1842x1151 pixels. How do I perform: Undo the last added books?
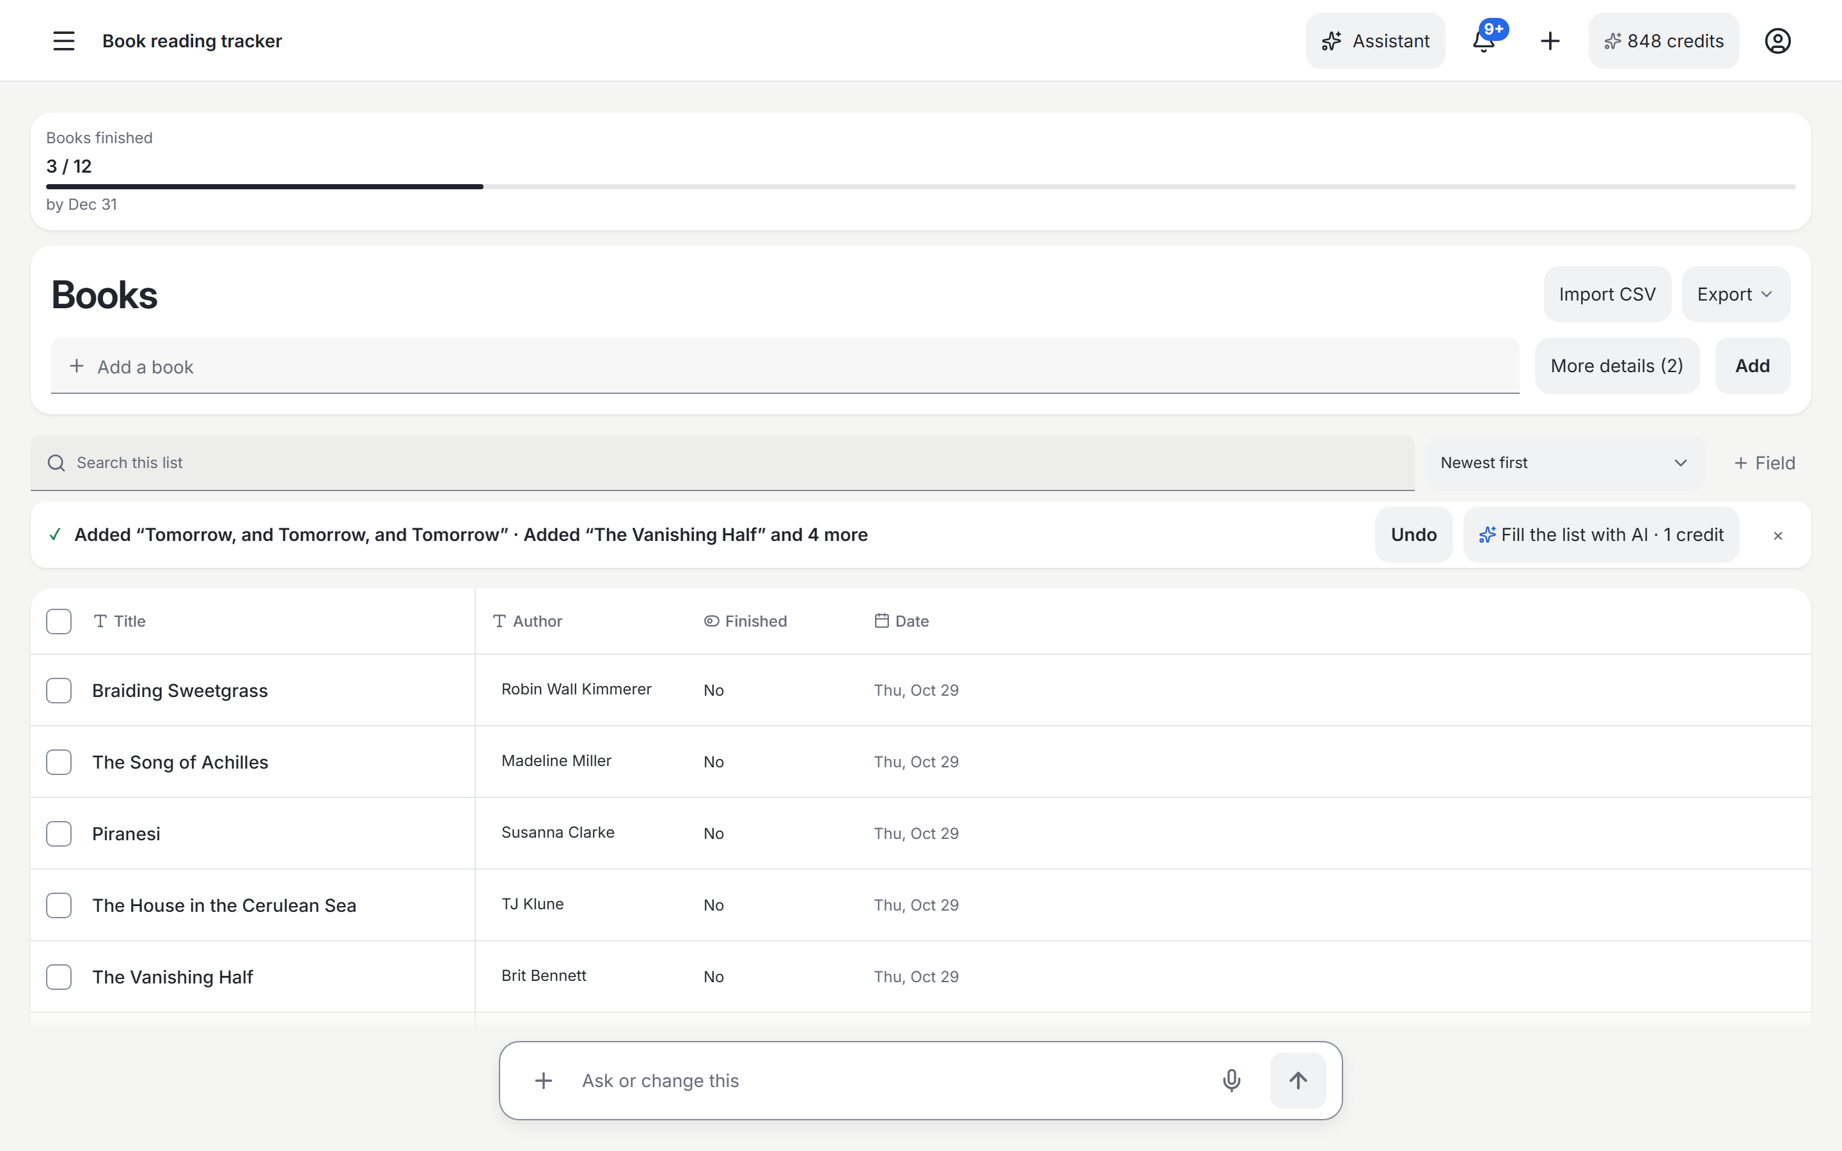1413,535
